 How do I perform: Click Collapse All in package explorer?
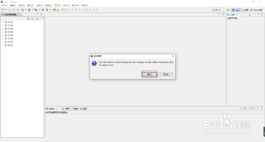[x=29, y=19]
